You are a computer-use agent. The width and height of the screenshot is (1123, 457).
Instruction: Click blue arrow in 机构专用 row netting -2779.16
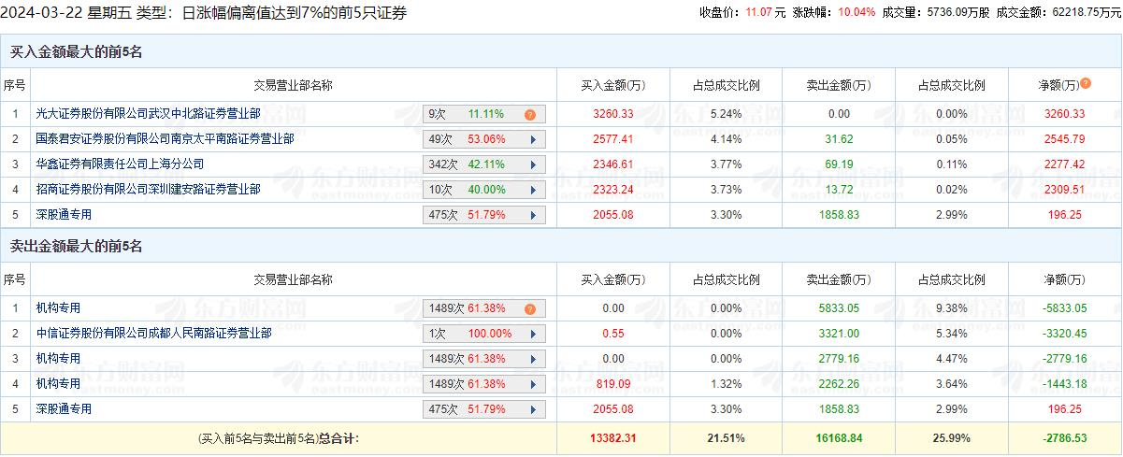click(x=532, y=359)
